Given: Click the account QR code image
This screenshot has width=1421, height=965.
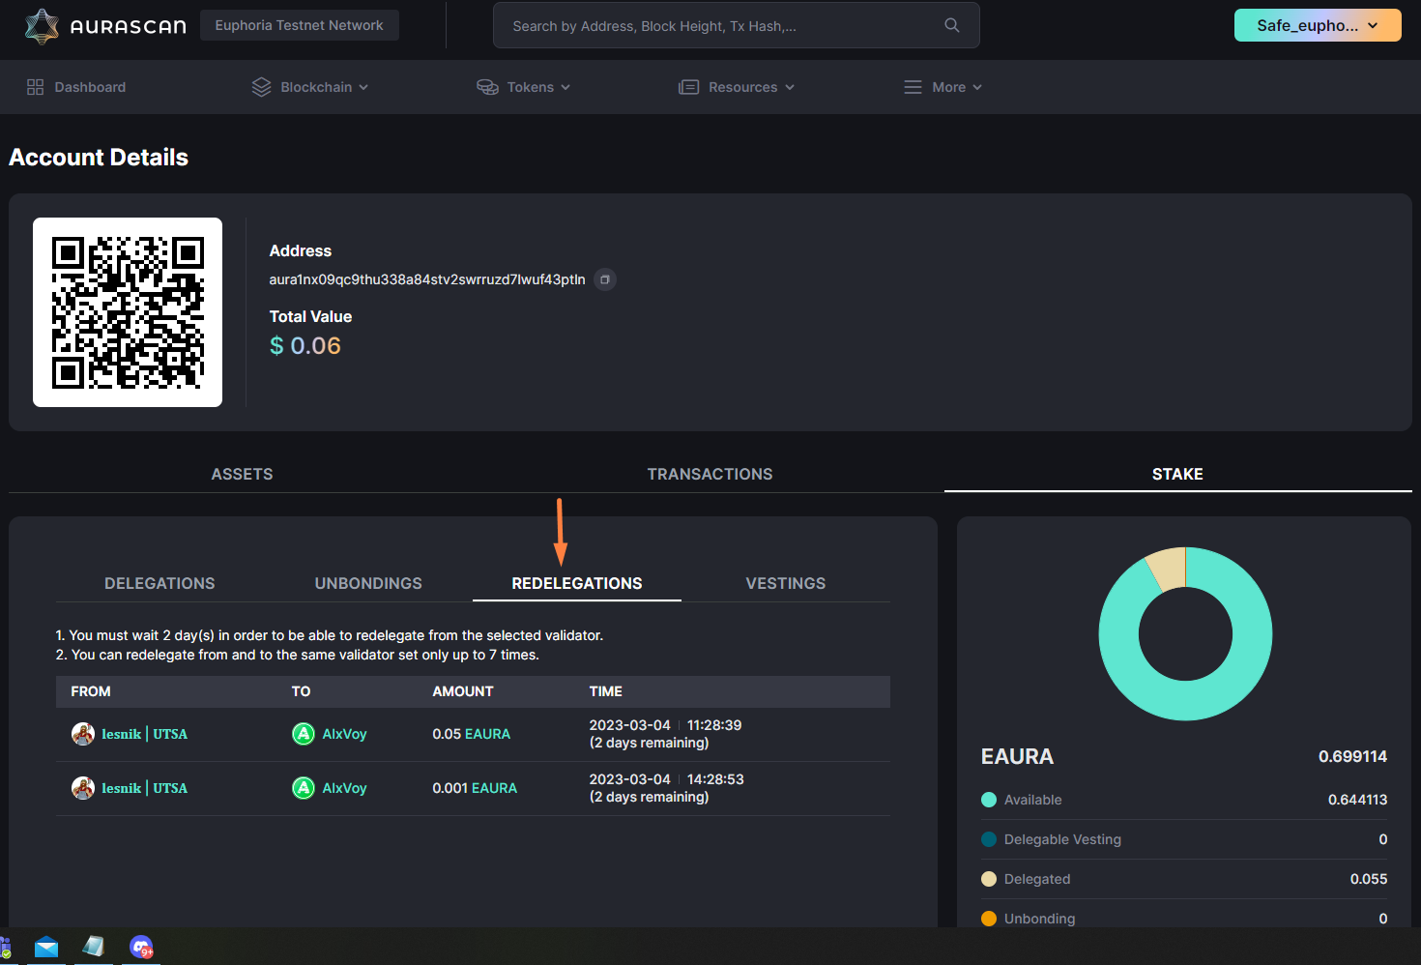Looking at the screenshot, I should point(128,312).
